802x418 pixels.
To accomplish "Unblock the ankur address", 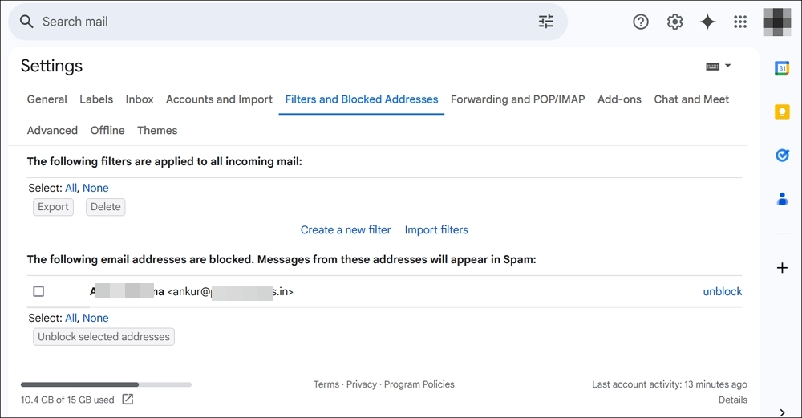I will click(x=723, y=291).
